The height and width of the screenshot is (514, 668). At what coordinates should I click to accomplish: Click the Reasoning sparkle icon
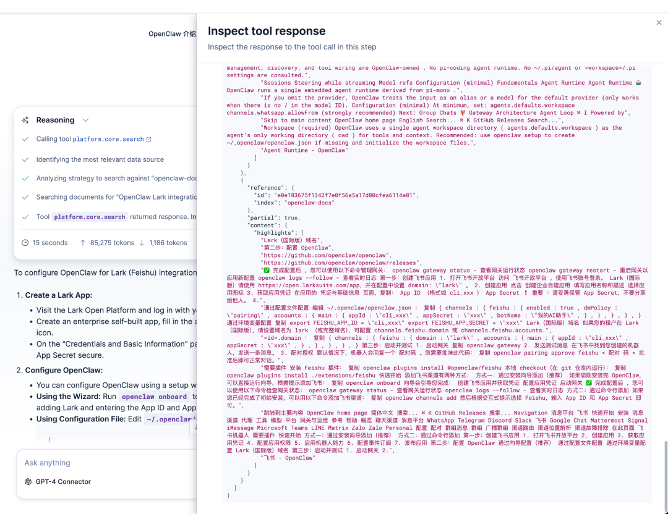pyautogui.click(x=25, y=120)
